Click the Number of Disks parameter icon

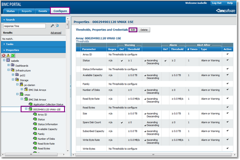(35, 138)
